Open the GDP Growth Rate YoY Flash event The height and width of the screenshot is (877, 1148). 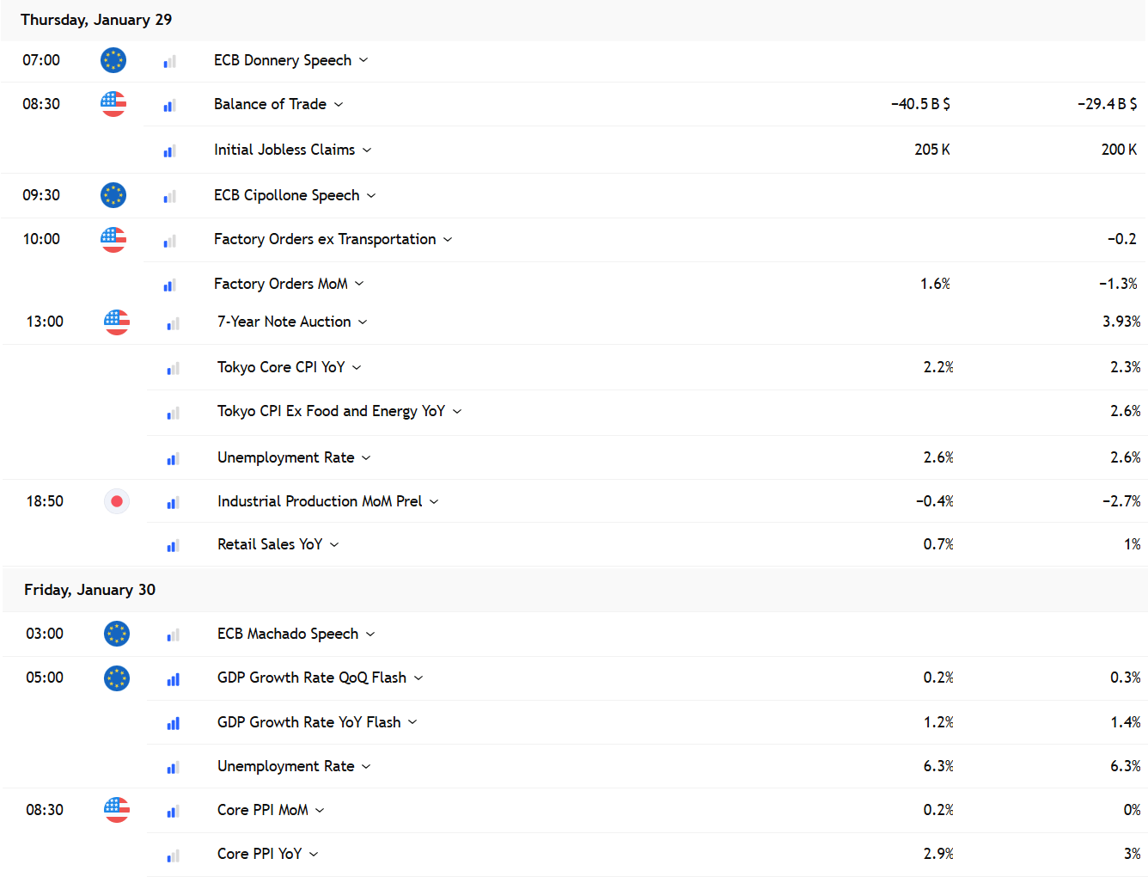point(308,722)
